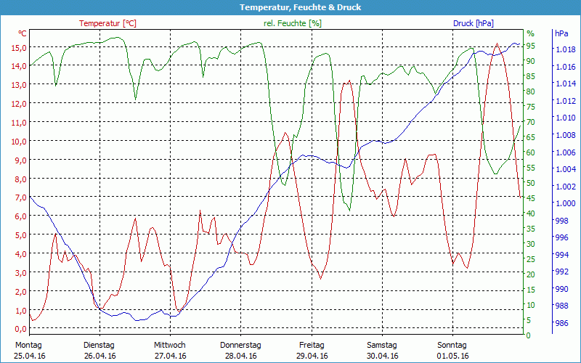Click the '27.04.16' date label

click(x=171, y=356)
